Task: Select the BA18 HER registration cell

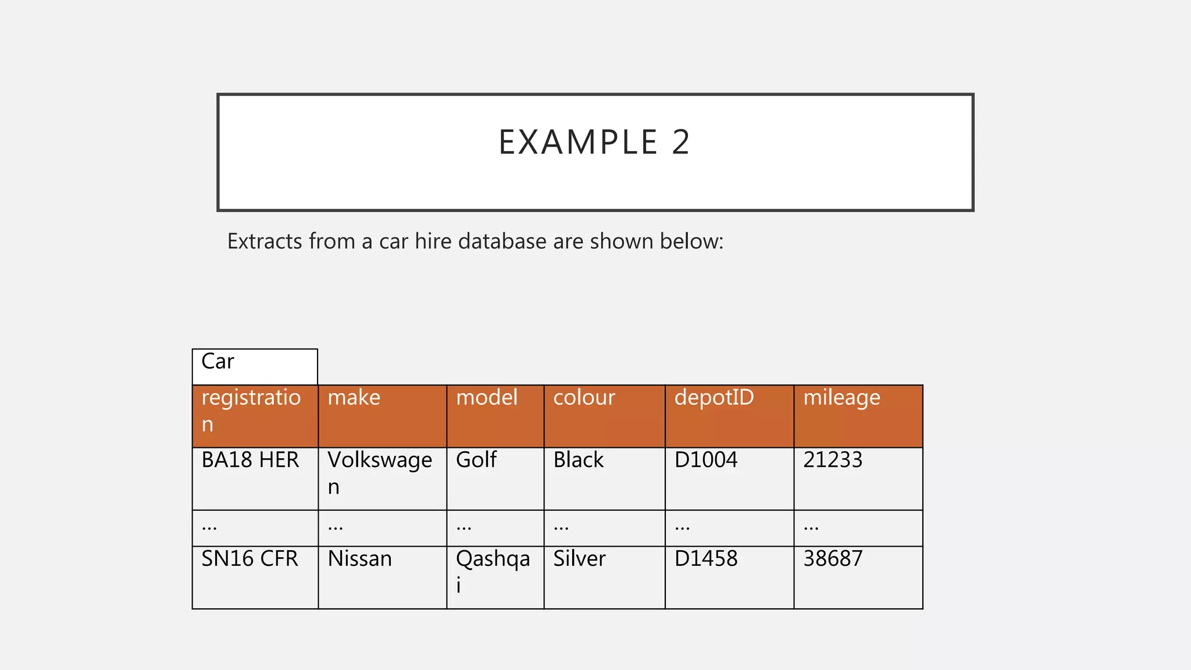Action: click(x=255, y=479)
